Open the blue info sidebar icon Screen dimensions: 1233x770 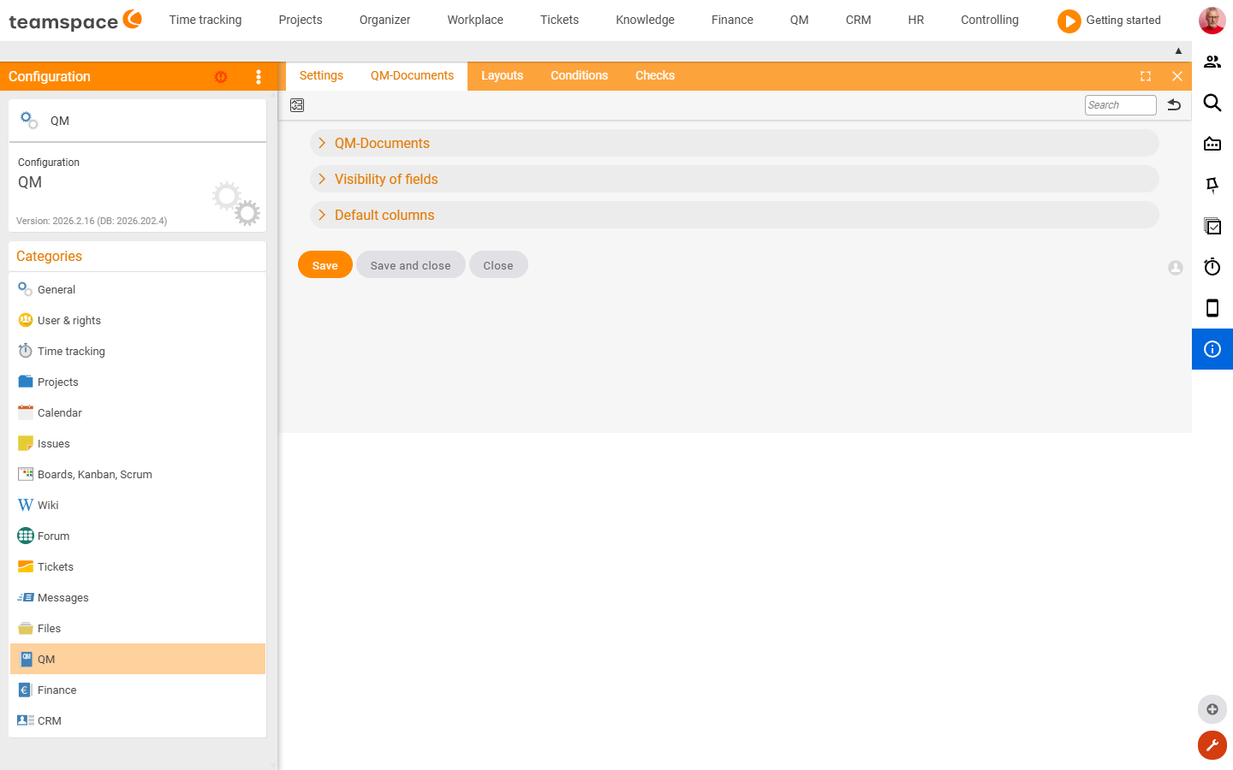1212,349
